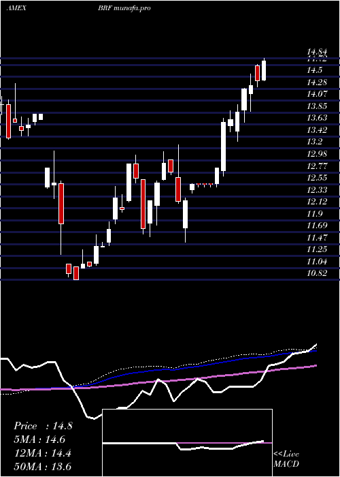Click the 11.47 price axis label
Viewport: 340px width, 477px height.
coord(318,238)
